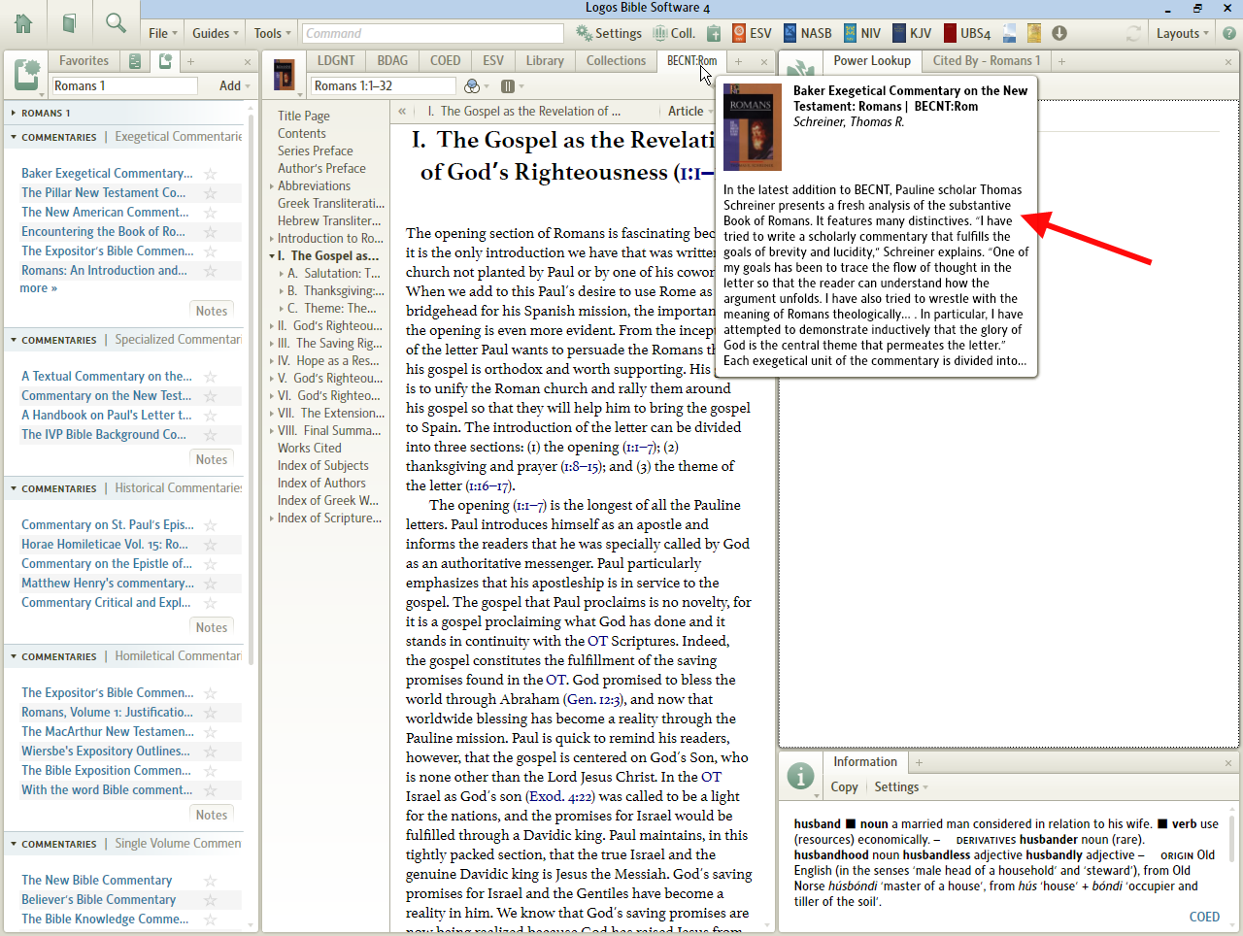Click the Command input box
This screenshot has height=936, width=1243.
432,33
